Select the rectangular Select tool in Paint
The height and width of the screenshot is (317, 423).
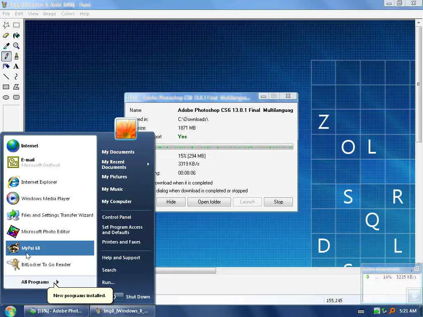pos(17,25)
